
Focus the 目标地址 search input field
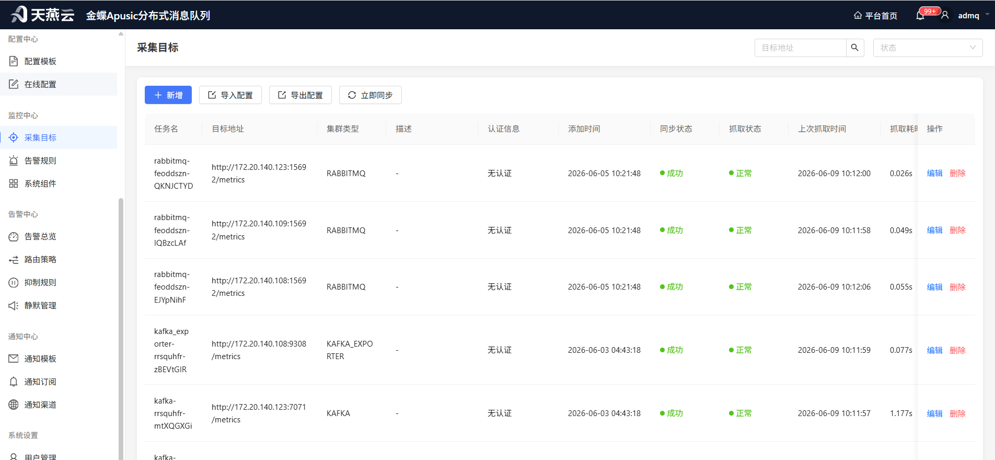click(800, 48)
